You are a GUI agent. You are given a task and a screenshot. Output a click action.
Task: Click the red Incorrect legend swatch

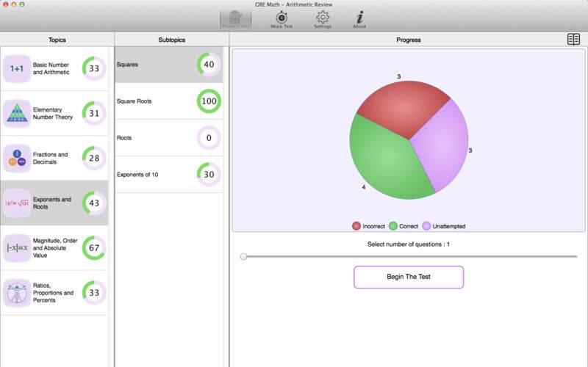(356, 226)
